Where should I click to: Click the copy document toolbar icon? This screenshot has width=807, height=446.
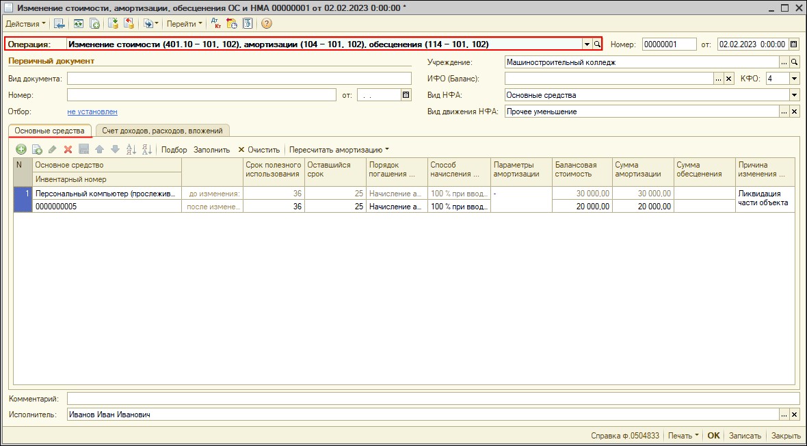click(x=94, y=24)
